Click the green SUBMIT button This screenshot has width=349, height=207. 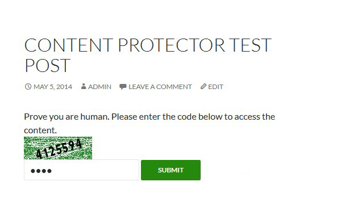click(171, 170)
